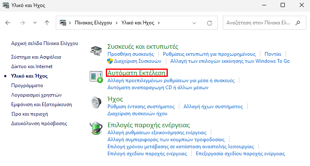Click the magnifier search icon
This screenshot has width=310, height=166.
[298, 23]
